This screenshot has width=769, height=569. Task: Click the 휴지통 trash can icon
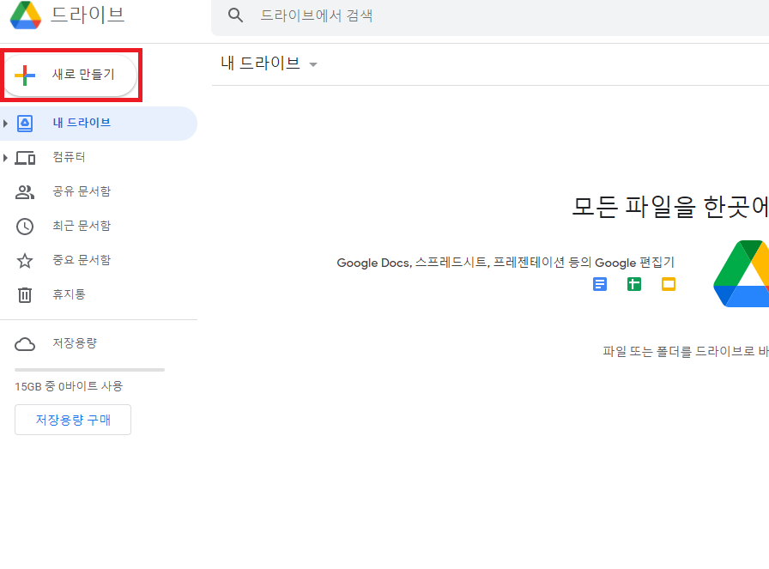[x=25, y=295]
